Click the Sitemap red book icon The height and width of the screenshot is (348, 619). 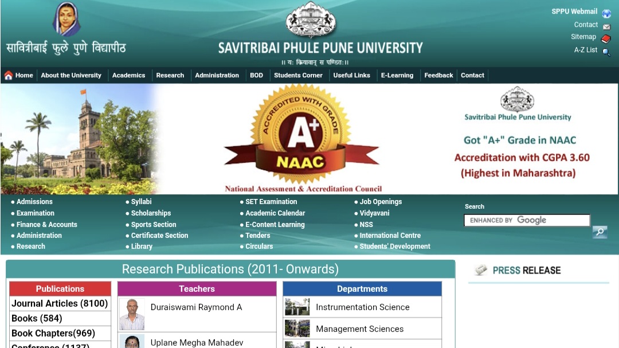[x=606, y=39]
